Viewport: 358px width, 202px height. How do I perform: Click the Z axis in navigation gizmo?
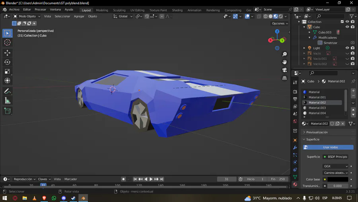[x=277, y=31]
